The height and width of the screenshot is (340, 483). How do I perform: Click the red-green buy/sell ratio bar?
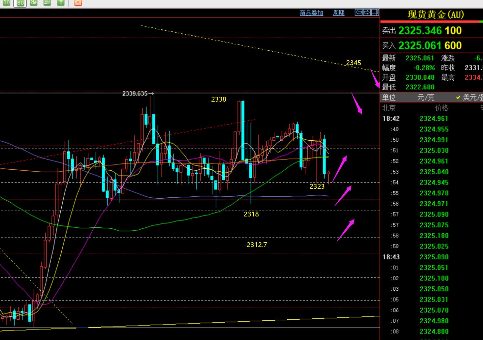(432, 22)
